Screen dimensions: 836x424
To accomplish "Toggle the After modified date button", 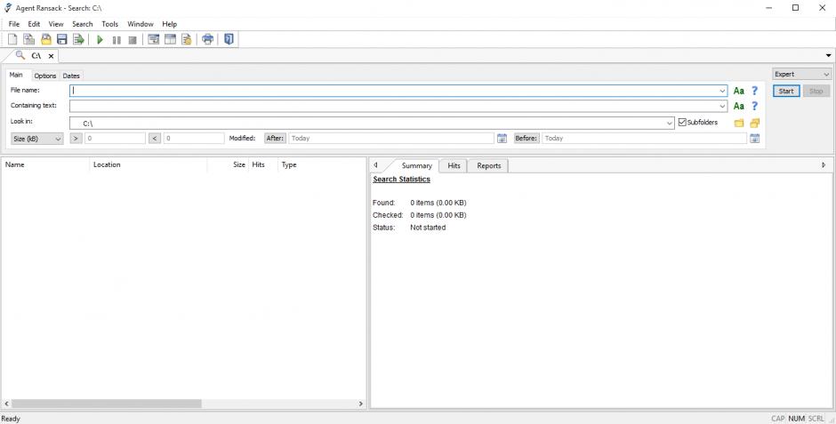I will pos(275,139).
